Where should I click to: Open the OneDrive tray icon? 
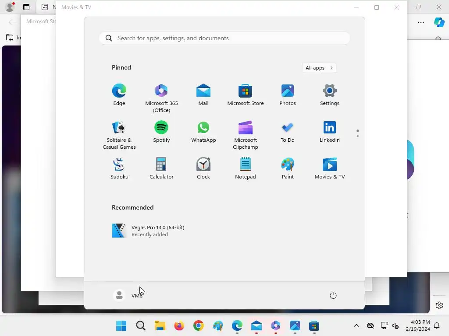[371, 325]
